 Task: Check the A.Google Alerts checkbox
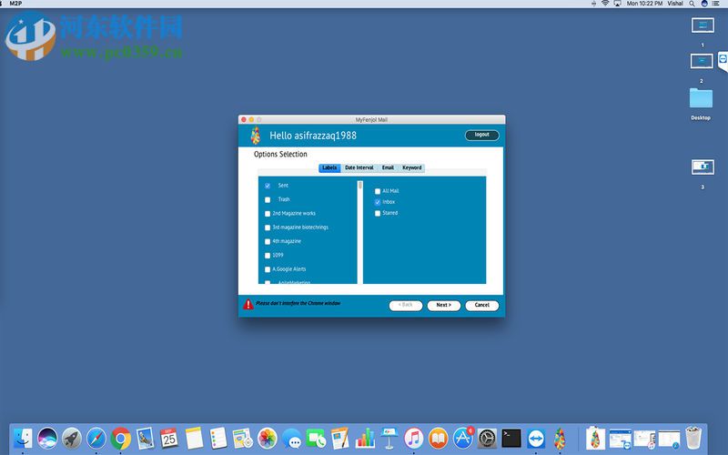(x=268, y=269)
